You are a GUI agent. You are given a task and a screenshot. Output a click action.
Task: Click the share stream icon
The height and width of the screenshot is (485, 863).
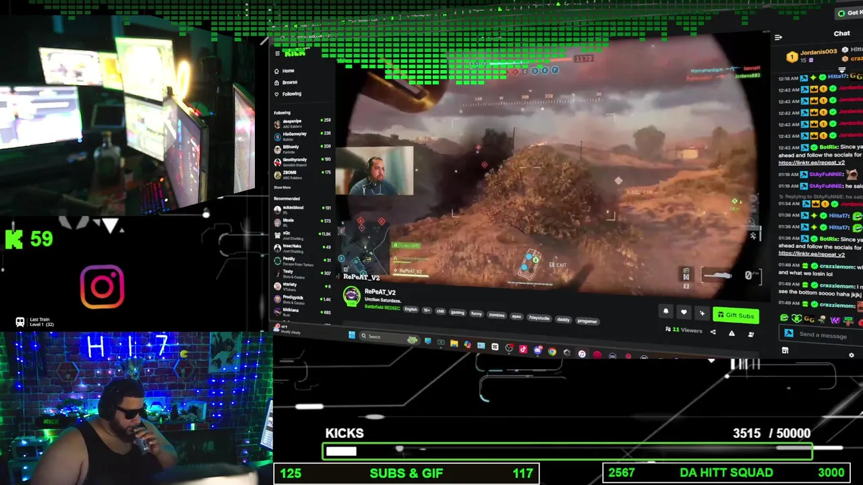coord(713,332)
